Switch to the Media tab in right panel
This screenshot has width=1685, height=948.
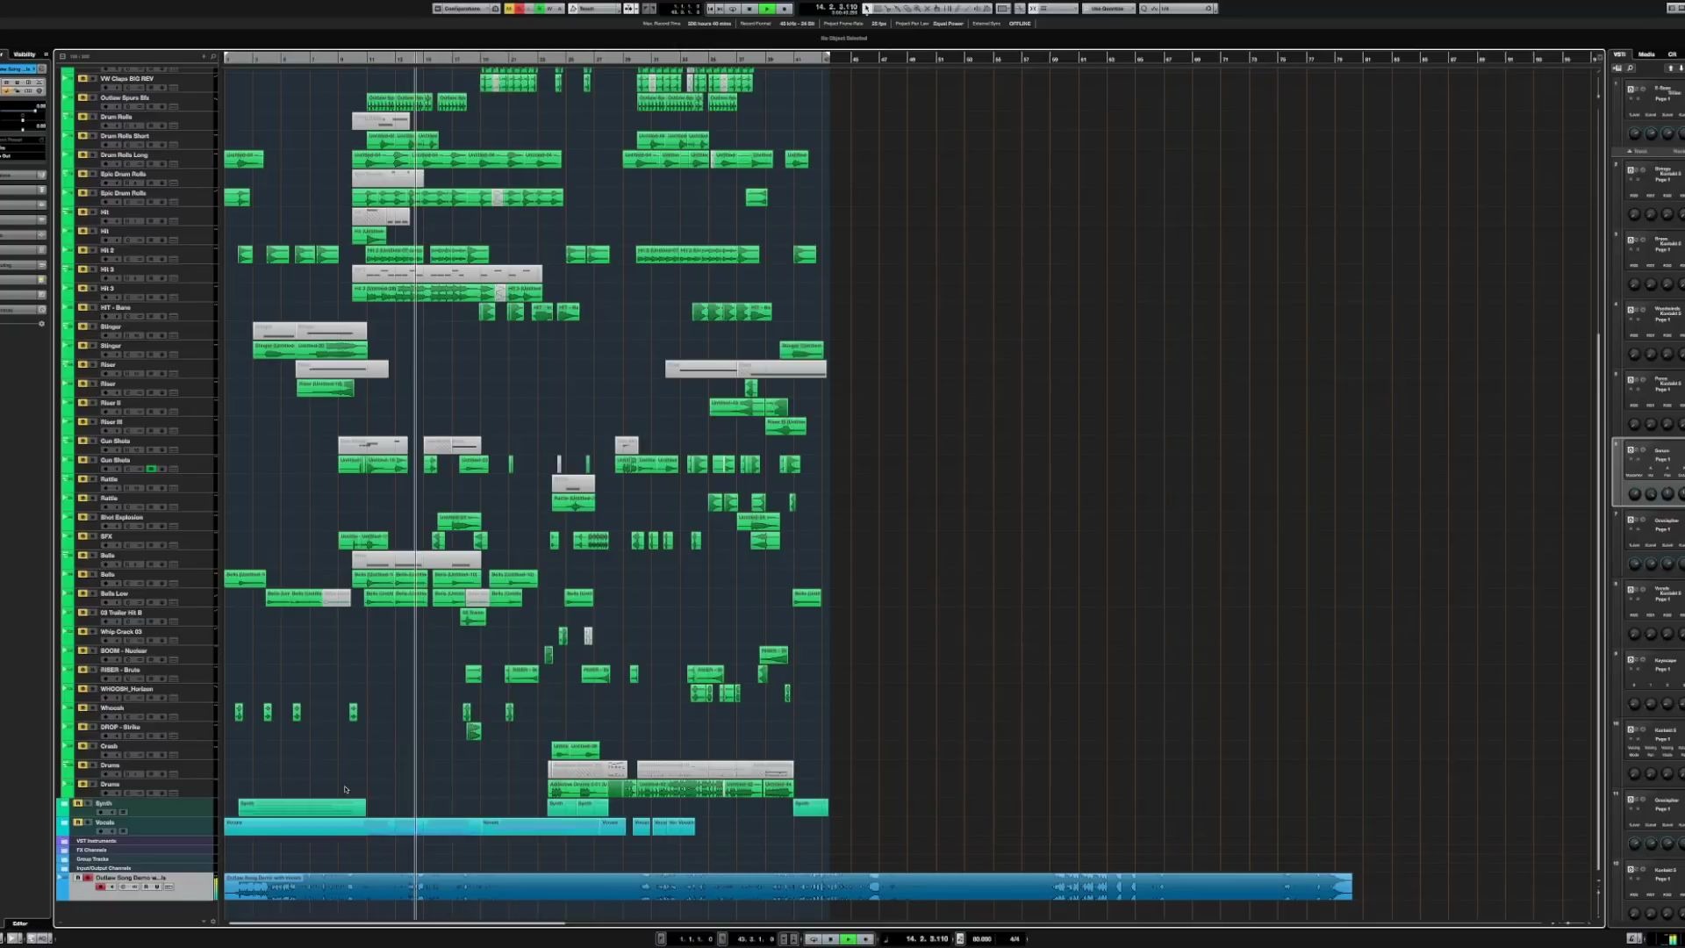tap(1646, 54)
